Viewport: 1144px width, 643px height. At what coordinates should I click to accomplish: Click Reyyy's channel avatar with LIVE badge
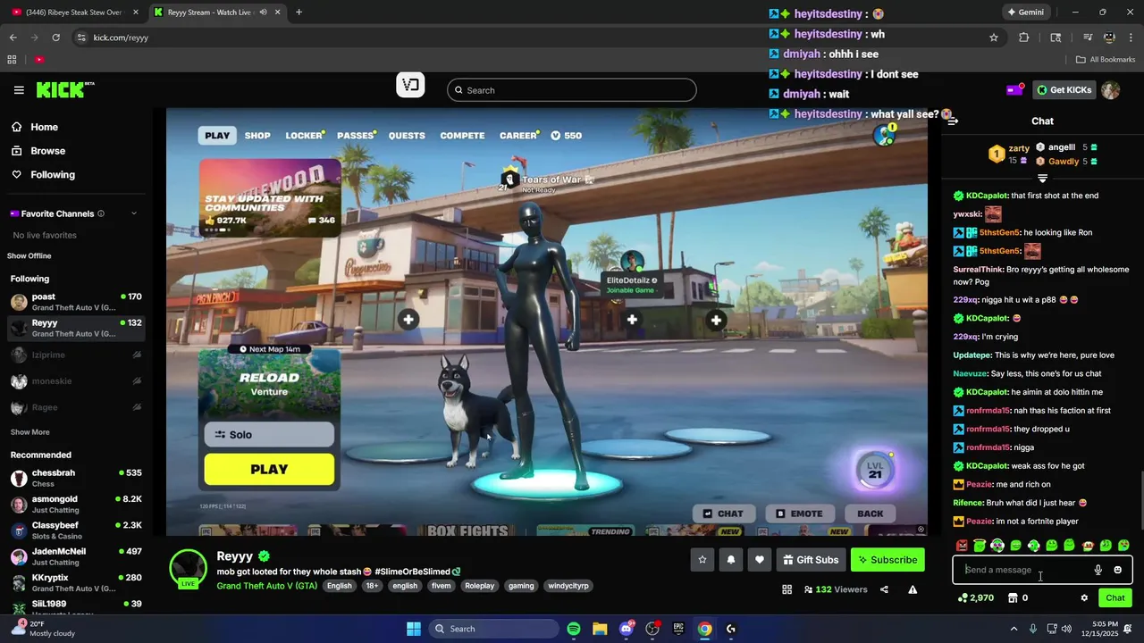[189, 569]
